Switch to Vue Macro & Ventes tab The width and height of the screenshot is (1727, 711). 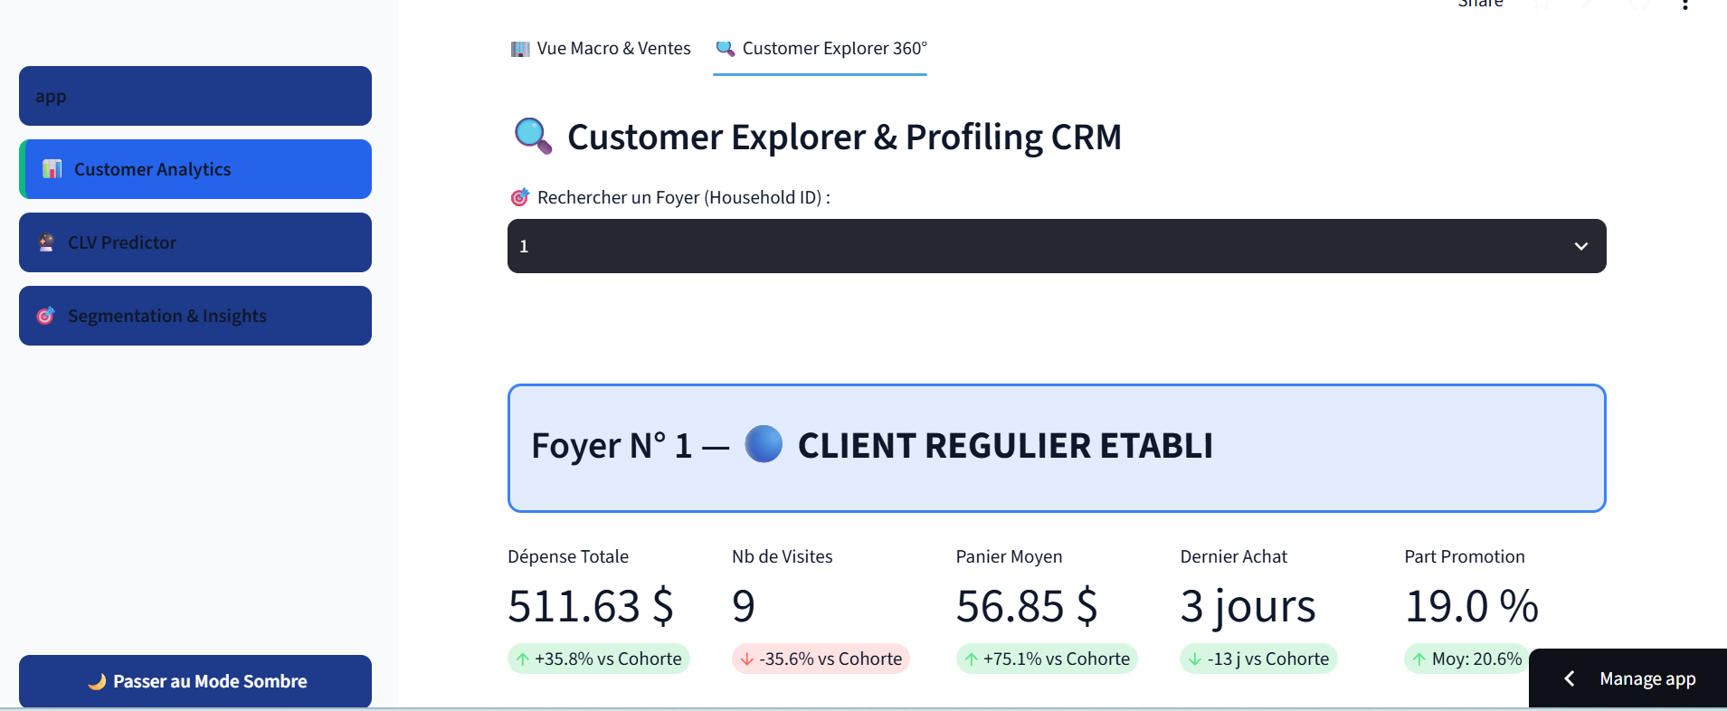point(601,49)
